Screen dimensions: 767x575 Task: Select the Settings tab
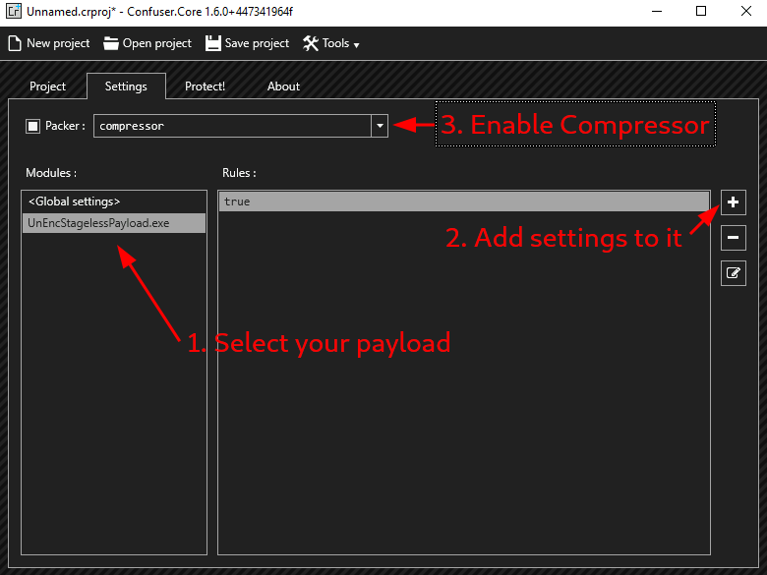click(x=126, y=86)
